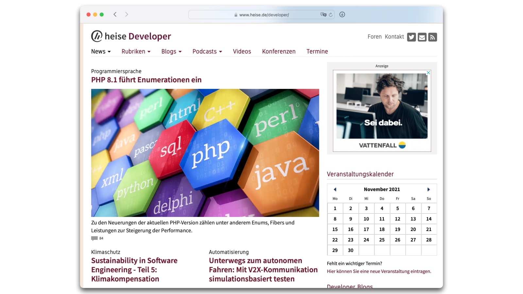Open article PHP 8.1 führt Enumerationen ein
The height and width of the screenshot is (294, 523).
(x=146, y=80)
